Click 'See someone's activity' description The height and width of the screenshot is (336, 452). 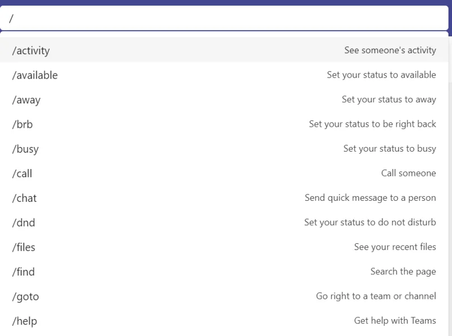[390, 50]
